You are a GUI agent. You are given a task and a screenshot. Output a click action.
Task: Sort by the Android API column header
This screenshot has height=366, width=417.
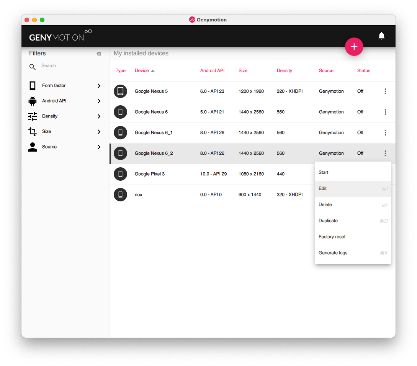tap(212, 70)
